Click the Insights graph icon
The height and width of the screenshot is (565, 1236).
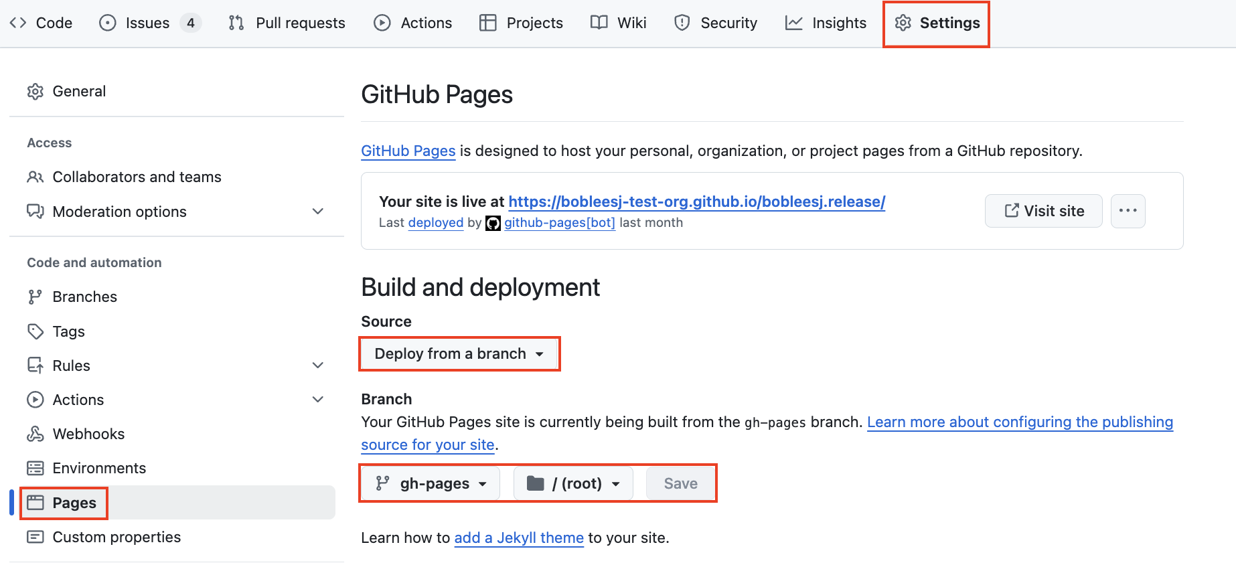click(x=794, y=23)
